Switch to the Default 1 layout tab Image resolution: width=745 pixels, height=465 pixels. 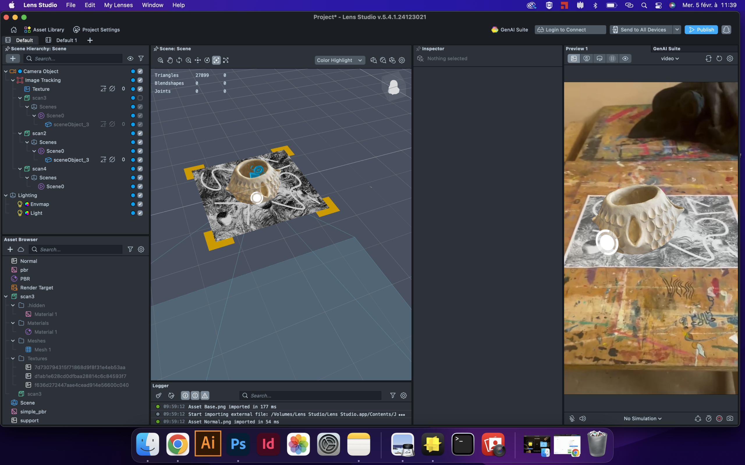click(x=66, y=40)
